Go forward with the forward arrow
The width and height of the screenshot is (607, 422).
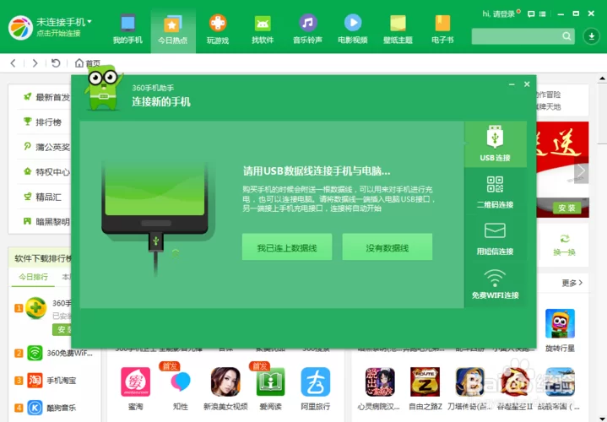35,63
